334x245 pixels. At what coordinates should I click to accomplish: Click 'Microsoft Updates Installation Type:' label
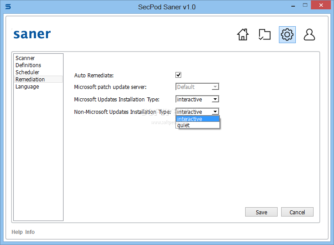(x=116, y=99)
